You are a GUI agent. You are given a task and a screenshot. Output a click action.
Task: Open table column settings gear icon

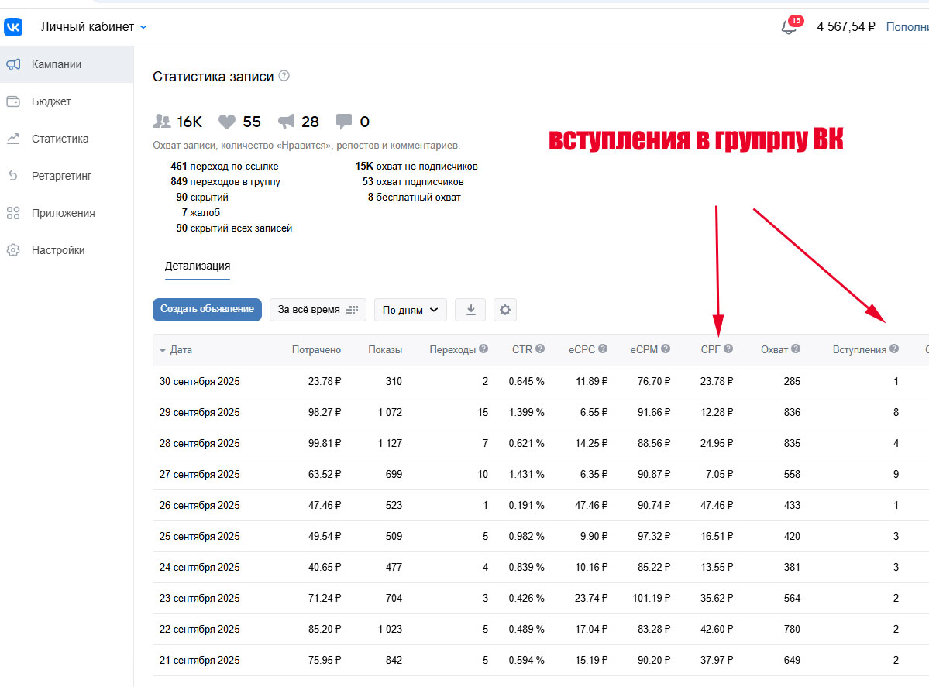505,309
